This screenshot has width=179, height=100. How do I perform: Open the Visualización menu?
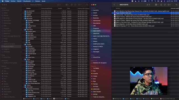pyautogui.click(x=27, y=1)
